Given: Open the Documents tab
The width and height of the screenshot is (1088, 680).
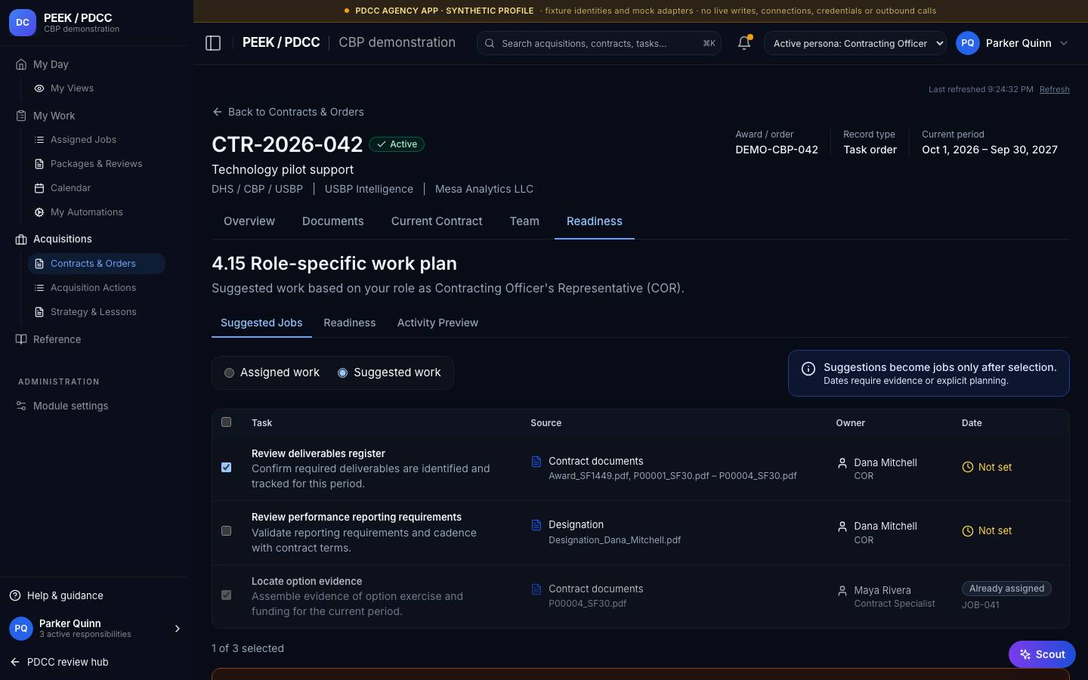Looking at the screenshot, I should coord(333,221).
